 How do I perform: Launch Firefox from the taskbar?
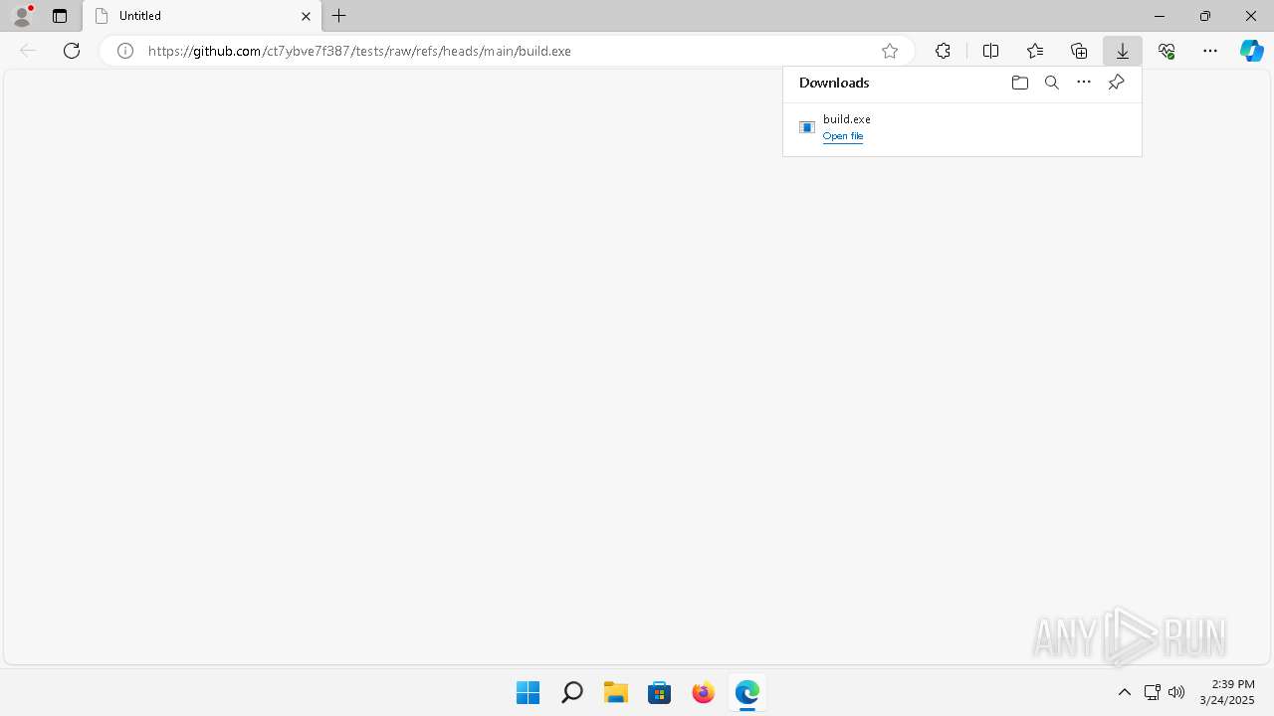704,692
